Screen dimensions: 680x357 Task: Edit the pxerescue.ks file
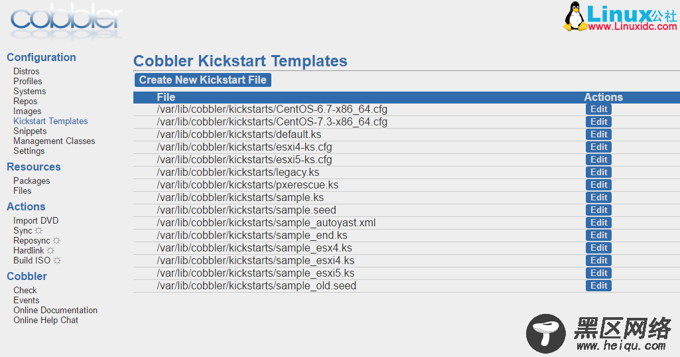598,184
